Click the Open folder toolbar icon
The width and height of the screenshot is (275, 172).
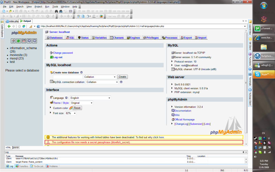[10, 11]
